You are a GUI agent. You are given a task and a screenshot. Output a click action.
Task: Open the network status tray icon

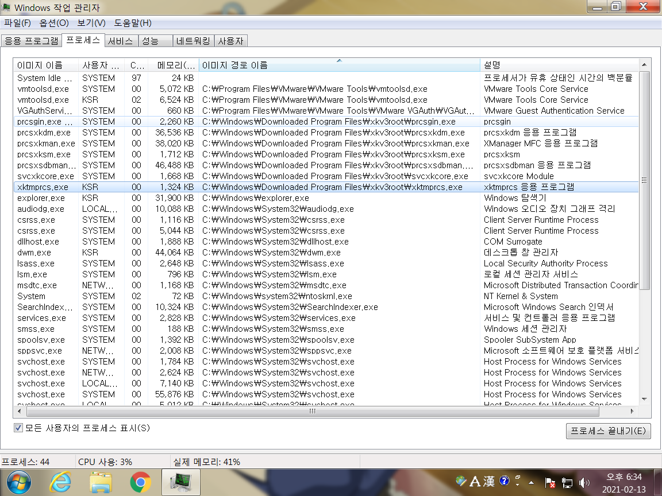pos(567,482)
